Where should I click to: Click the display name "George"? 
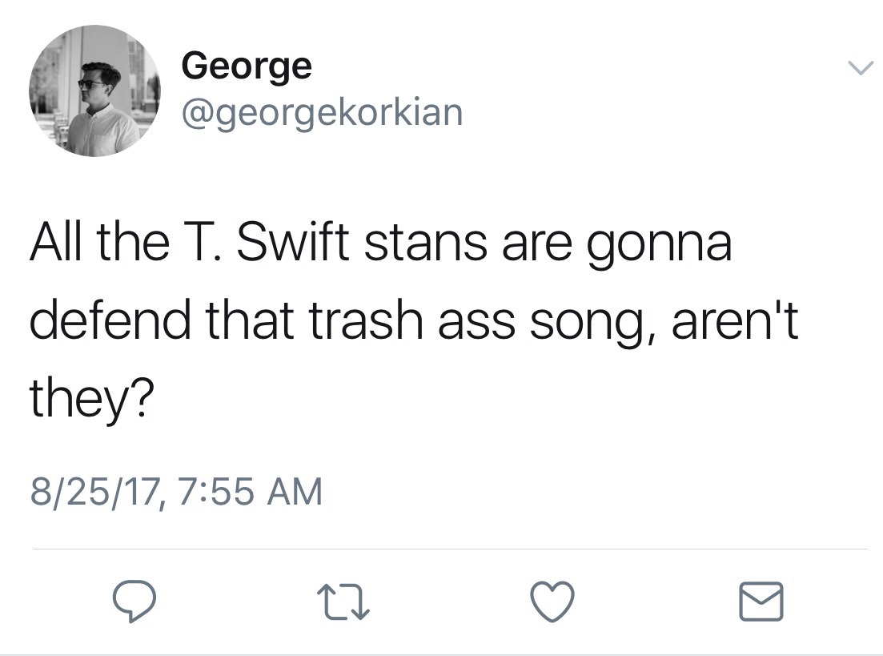(246, 66)
